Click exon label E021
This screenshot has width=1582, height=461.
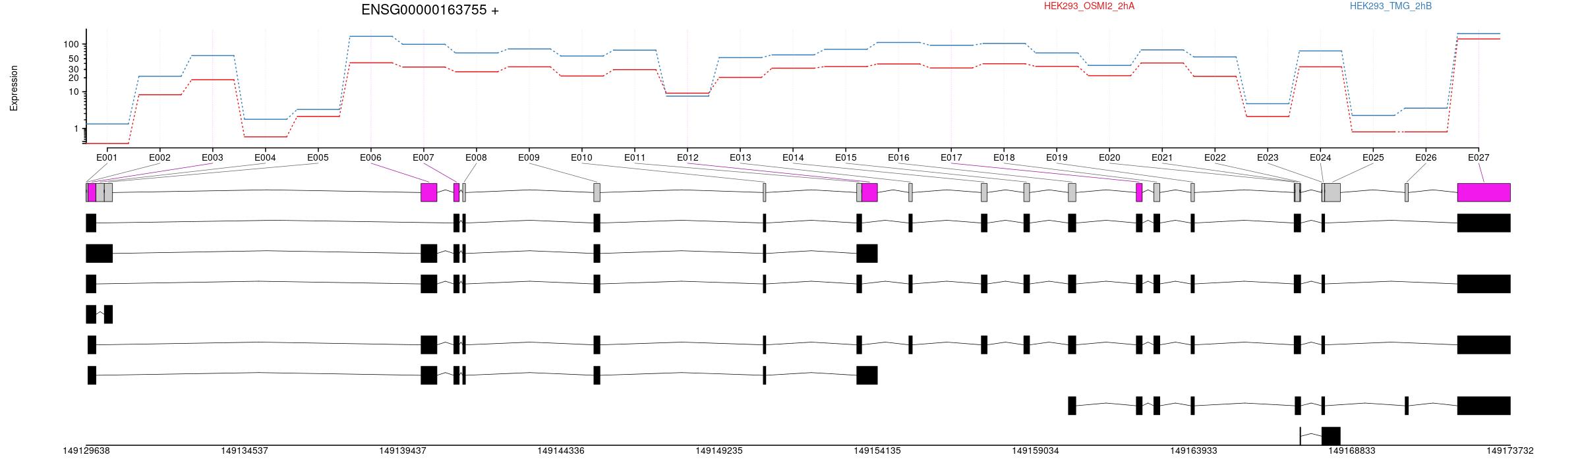coord(1162,157)
